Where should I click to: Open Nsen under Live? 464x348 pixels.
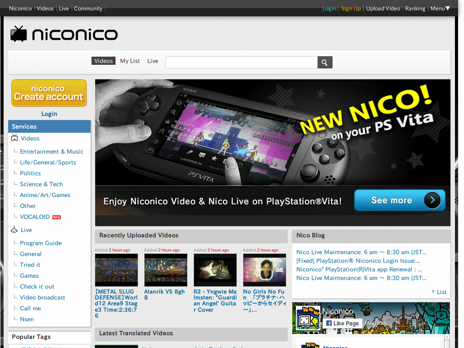27,319
